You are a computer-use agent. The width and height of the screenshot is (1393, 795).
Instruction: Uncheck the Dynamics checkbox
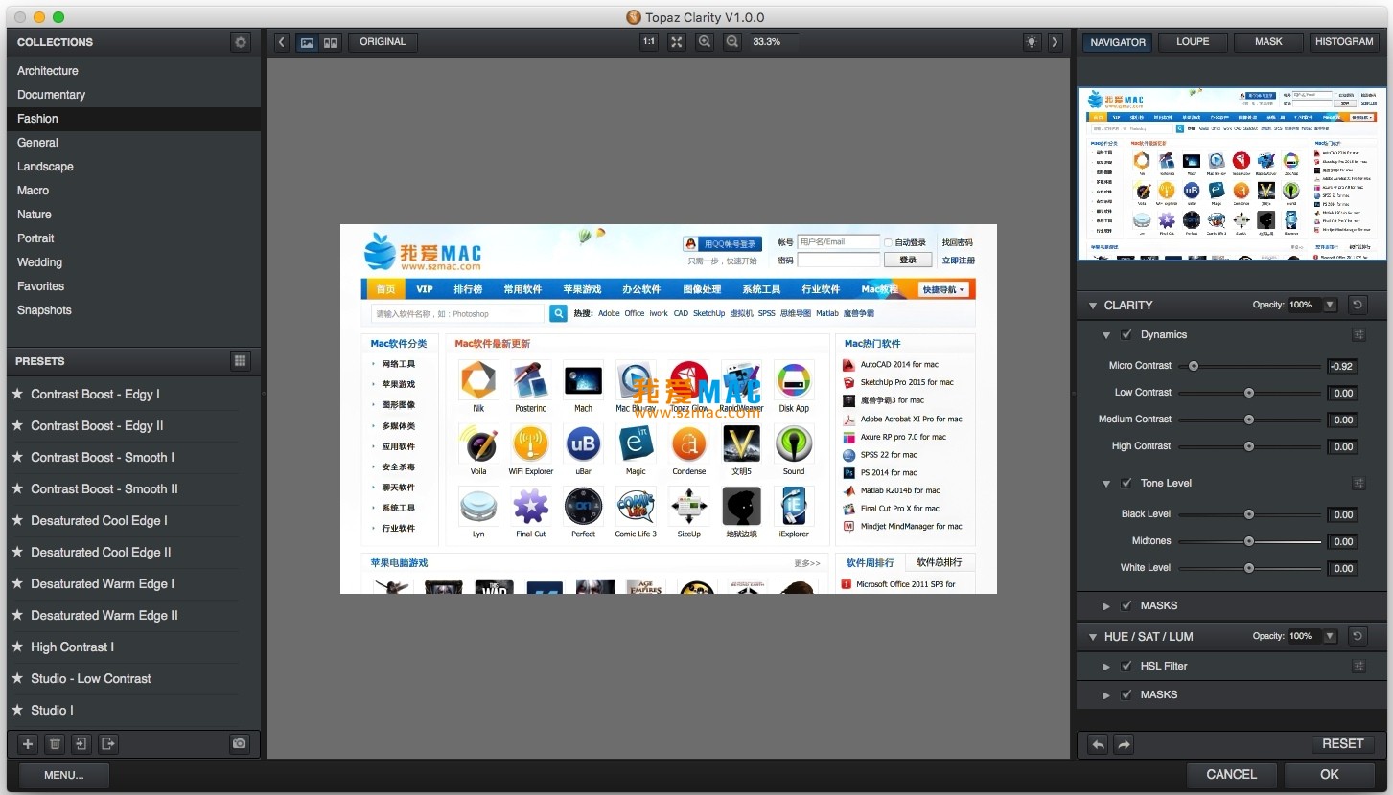[1126, 335]
